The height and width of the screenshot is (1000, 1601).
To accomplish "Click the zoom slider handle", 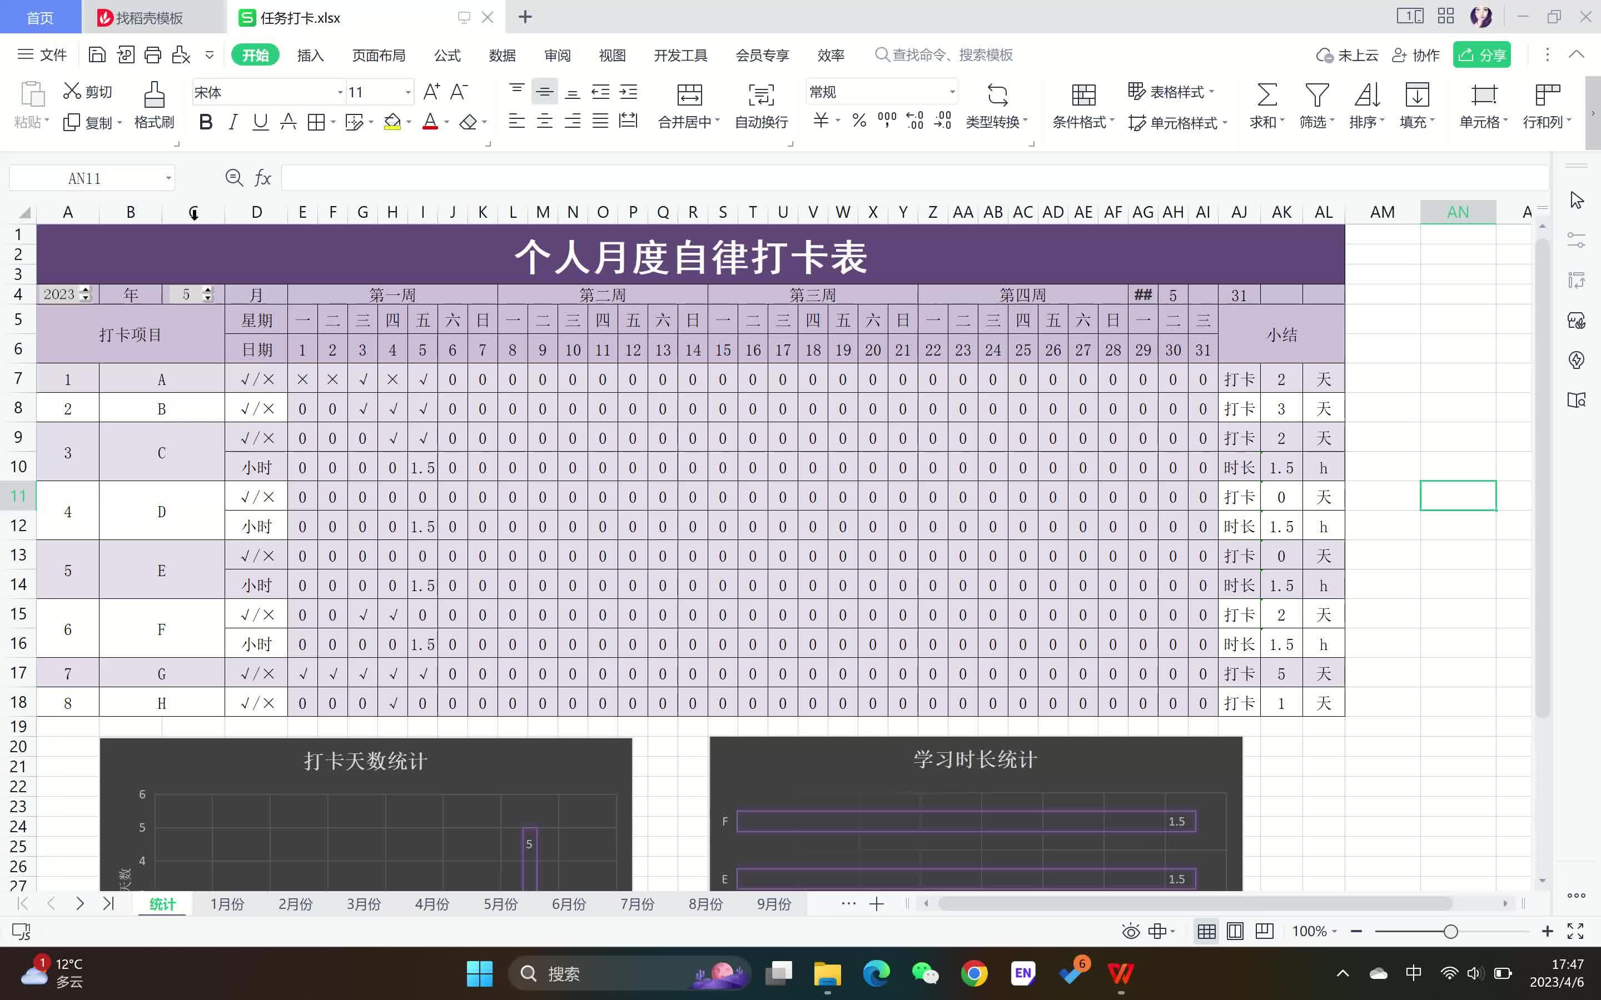I will [x=1450, y=931].
